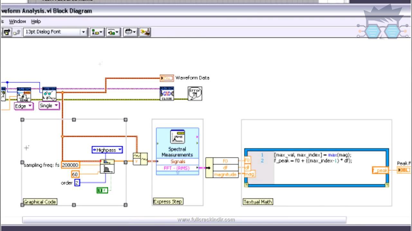Click the 60 cutoff constant
Screen dimensions: 412x231
click(75, 174)
